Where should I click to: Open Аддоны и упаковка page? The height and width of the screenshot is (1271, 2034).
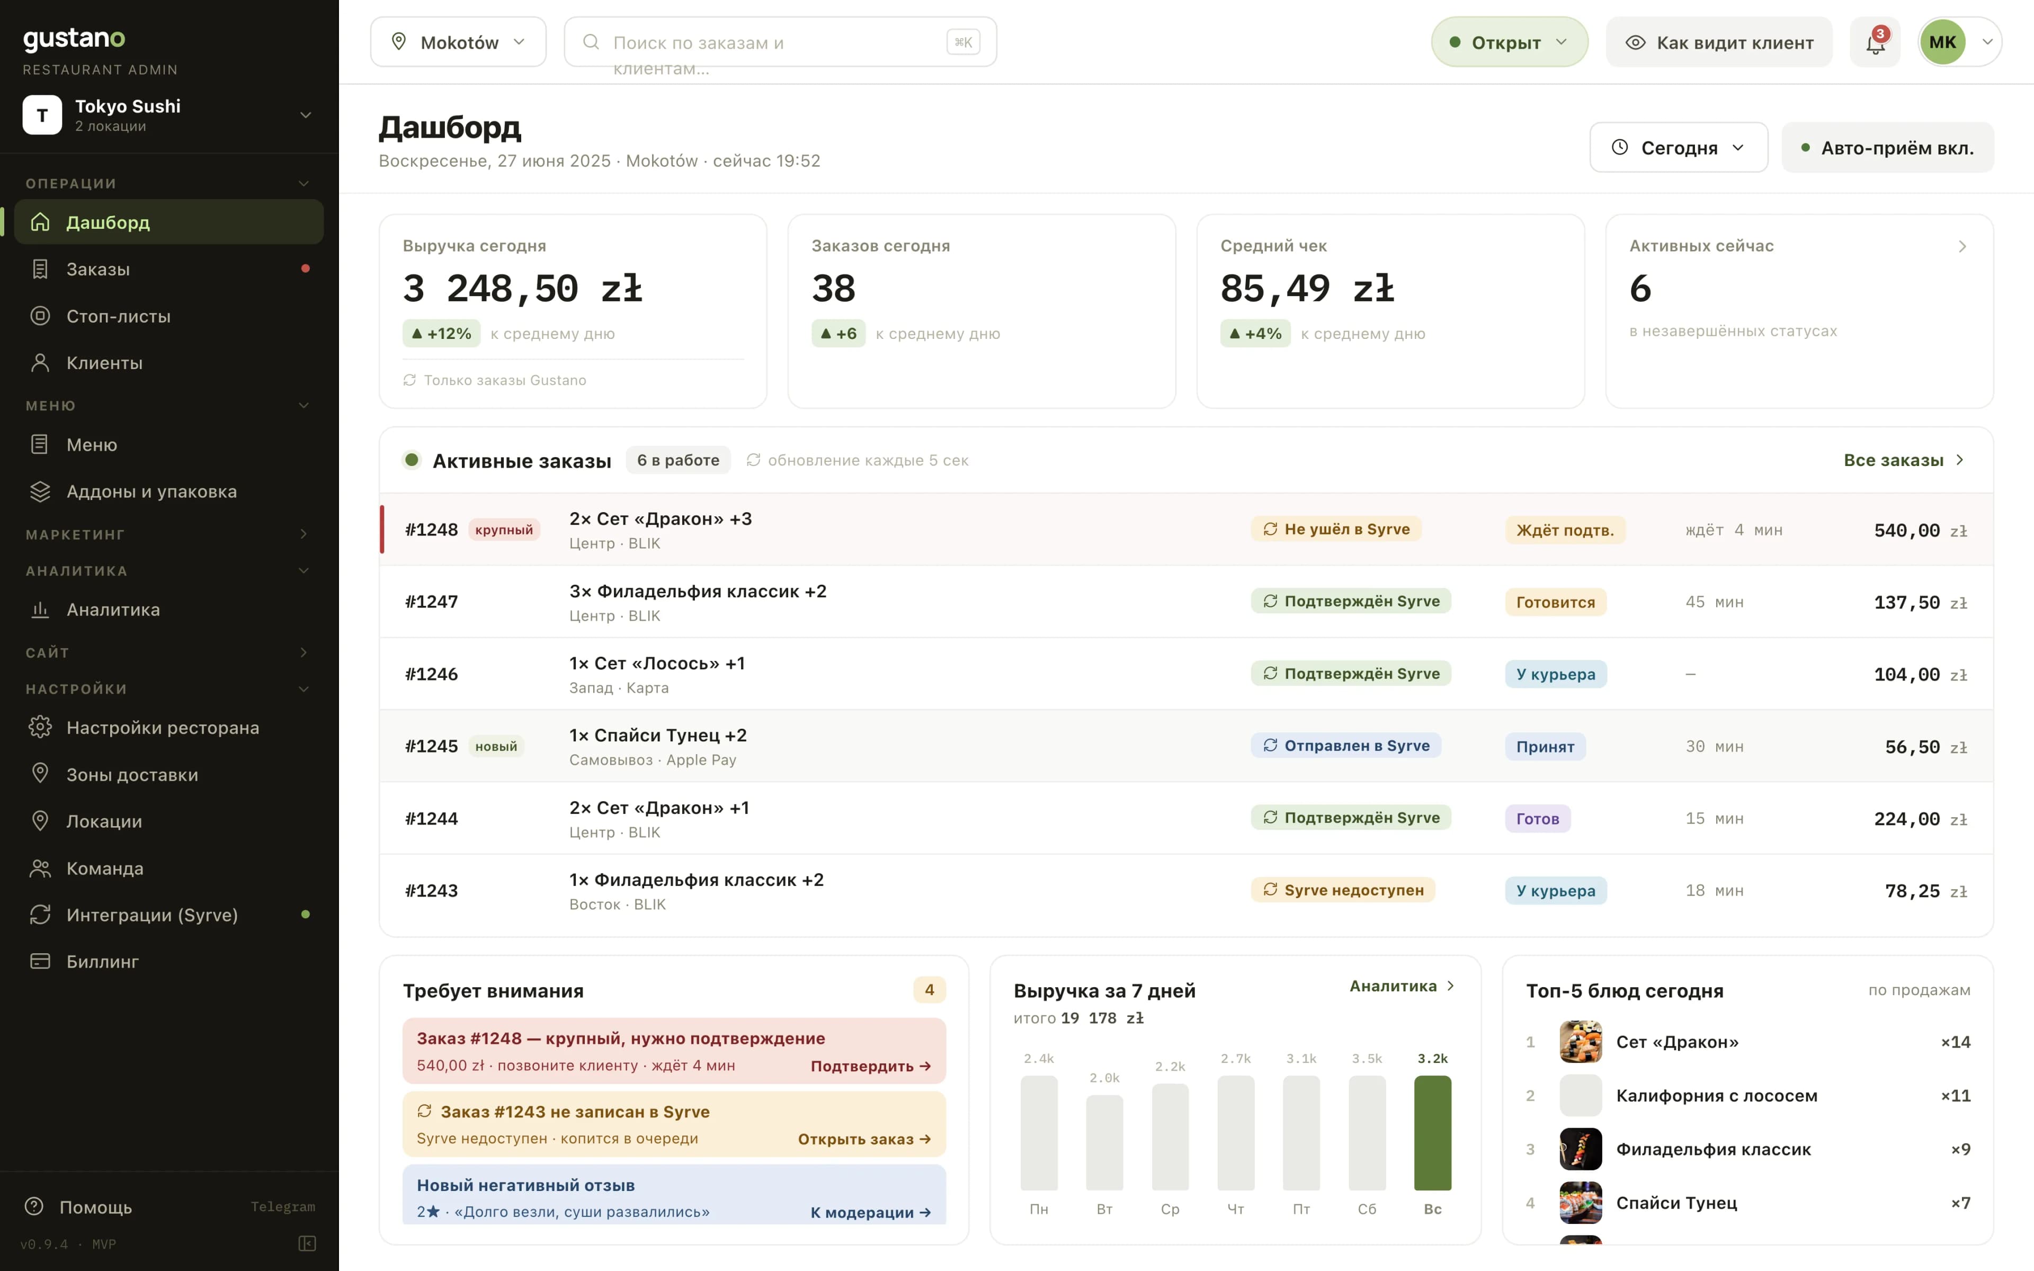[169, 492]
